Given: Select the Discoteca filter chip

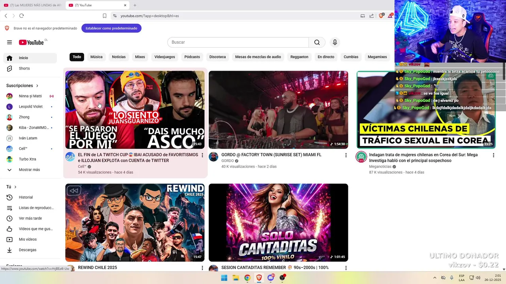Looking at the screenshot, I should click(x=217, y=57).
